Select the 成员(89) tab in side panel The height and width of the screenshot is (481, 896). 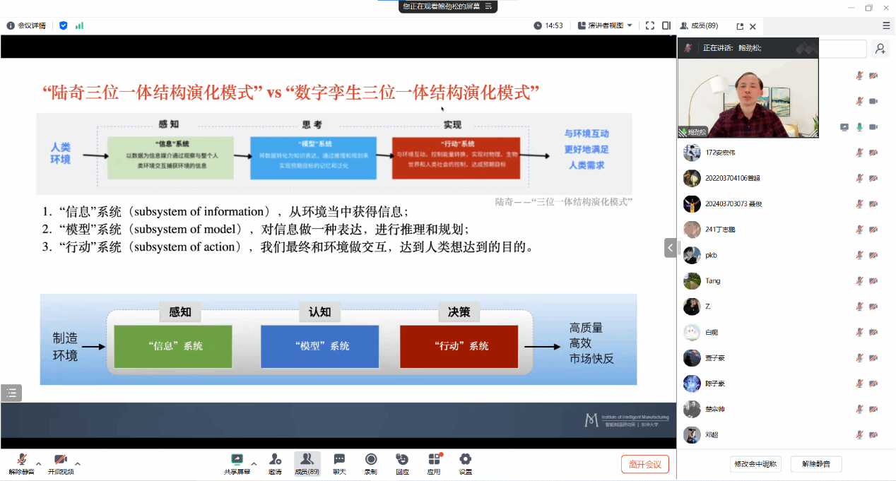click(x=699, y=25)
